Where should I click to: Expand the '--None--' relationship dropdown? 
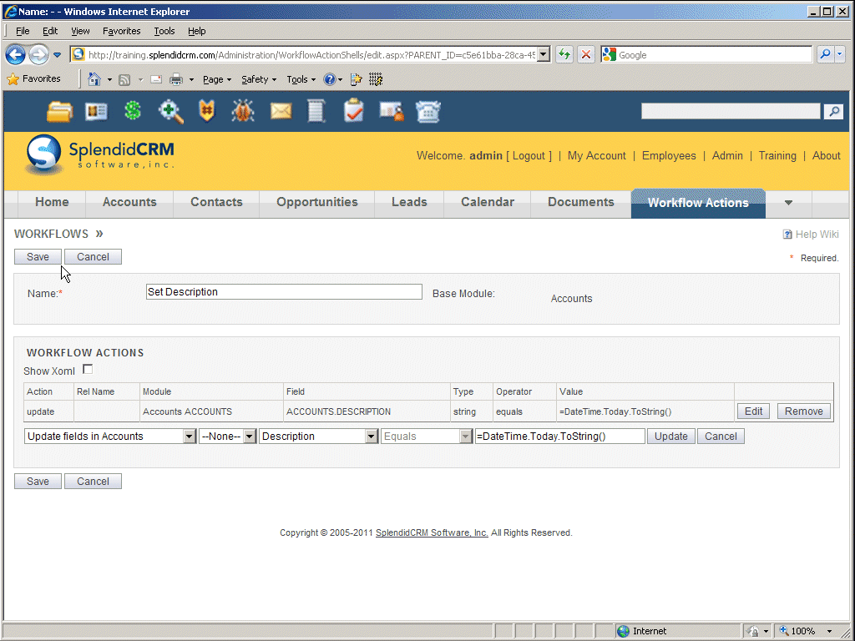(227, 437)
